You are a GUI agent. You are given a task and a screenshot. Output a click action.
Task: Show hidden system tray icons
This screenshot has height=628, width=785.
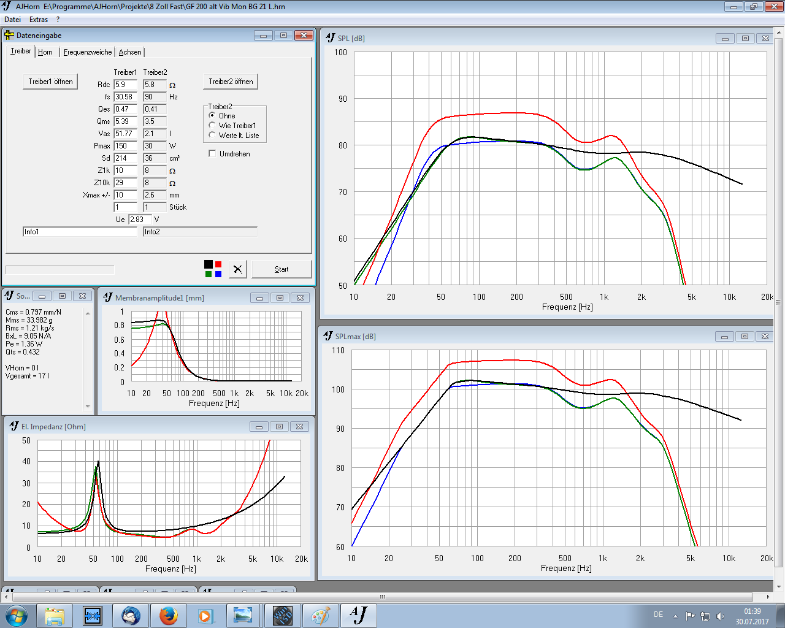pyautogui.click(x=675, y=616)
